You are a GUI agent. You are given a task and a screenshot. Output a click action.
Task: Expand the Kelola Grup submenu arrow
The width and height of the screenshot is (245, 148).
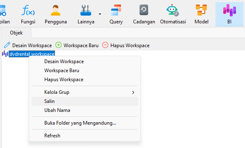pyautogui.click(x=133, y=92)
